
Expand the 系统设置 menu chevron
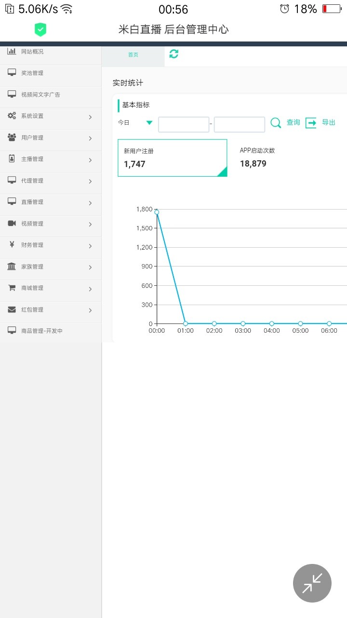[x=90, y=117]
